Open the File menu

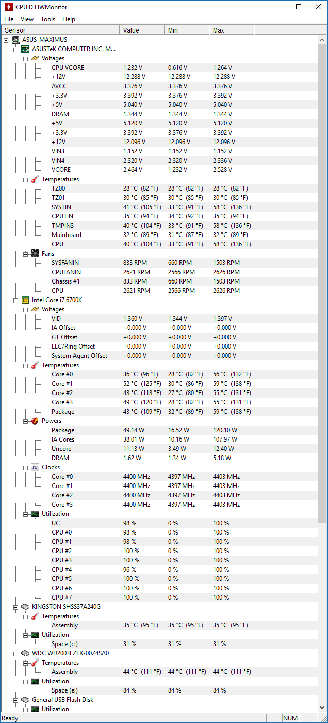click(9, 19)
